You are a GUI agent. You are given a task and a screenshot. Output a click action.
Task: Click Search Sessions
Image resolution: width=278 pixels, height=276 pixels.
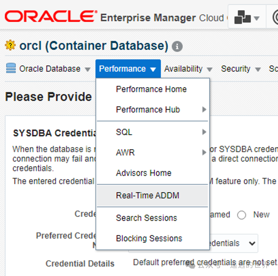[146, 218]
